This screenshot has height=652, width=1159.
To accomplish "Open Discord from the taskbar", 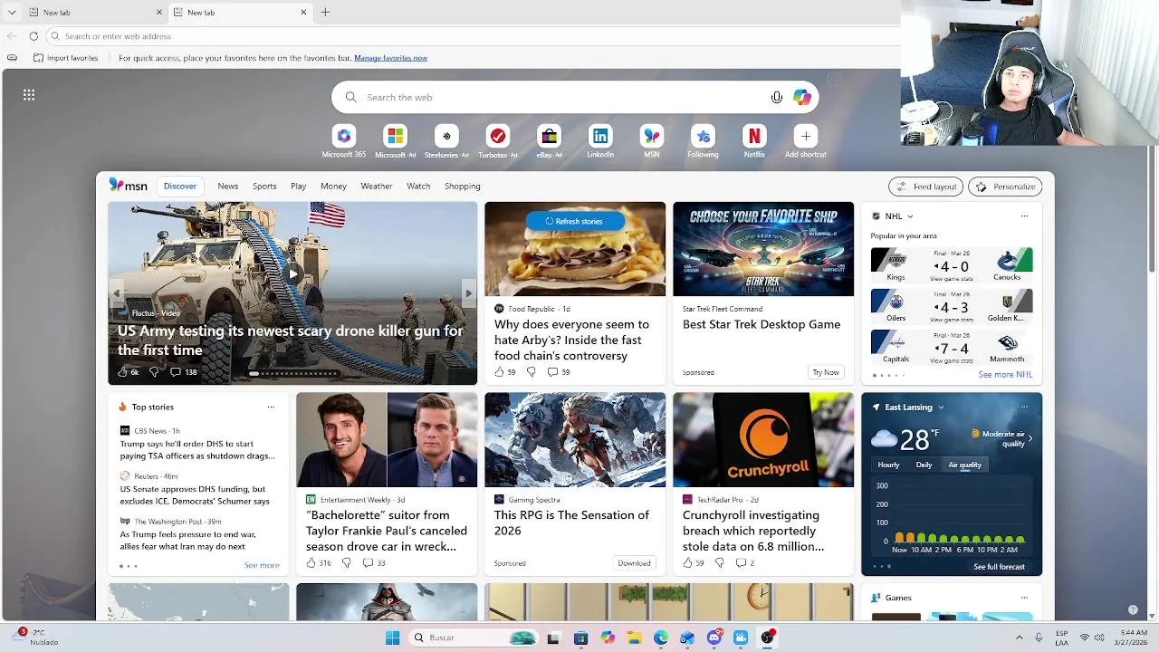I will 714,638.
